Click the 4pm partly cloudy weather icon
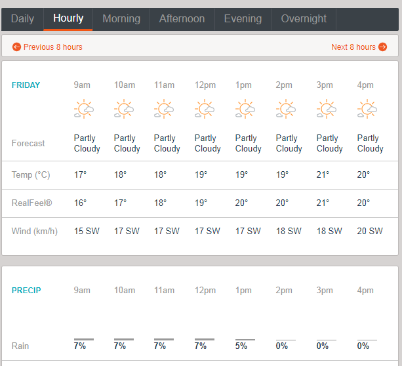Screen dimensions: 402x366 tap(368, 109)
